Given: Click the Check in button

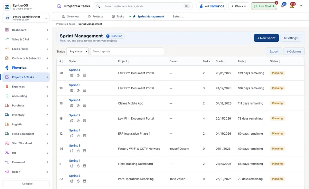Looking at the screenshot, I should pos(239,6).
